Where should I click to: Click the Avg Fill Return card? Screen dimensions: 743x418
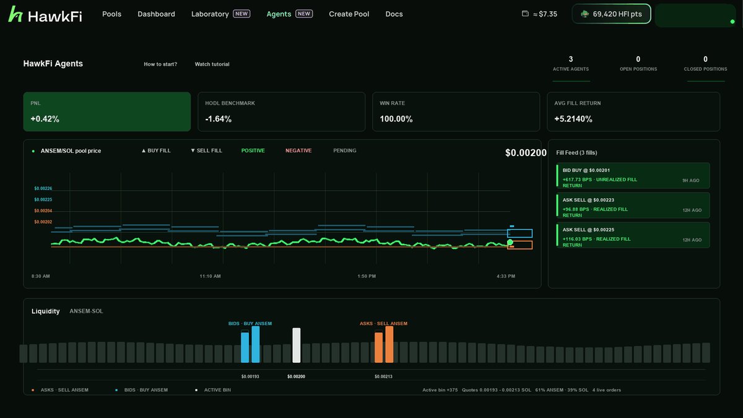pos(633,111)
